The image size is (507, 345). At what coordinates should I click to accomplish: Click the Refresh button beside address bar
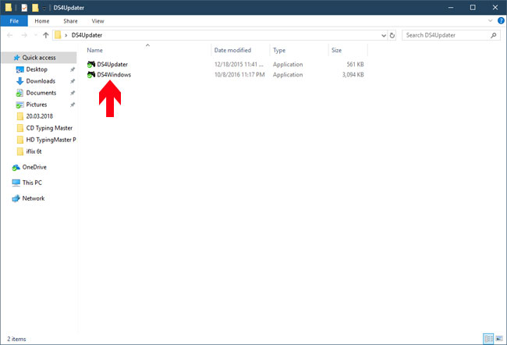point(392,35)
